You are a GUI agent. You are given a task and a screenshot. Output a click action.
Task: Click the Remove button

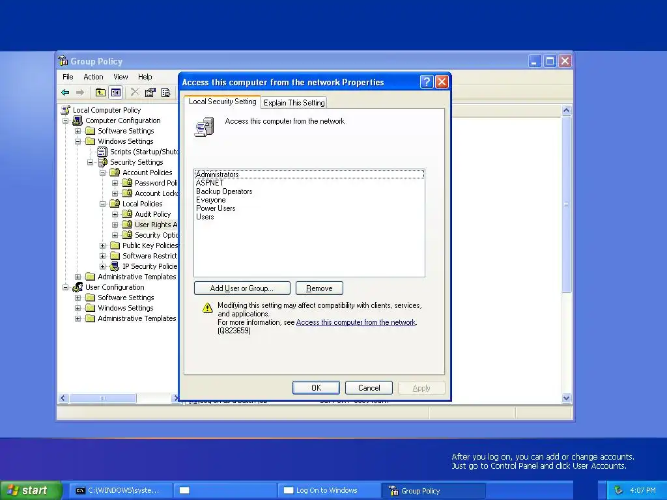[x=319, y=288]
